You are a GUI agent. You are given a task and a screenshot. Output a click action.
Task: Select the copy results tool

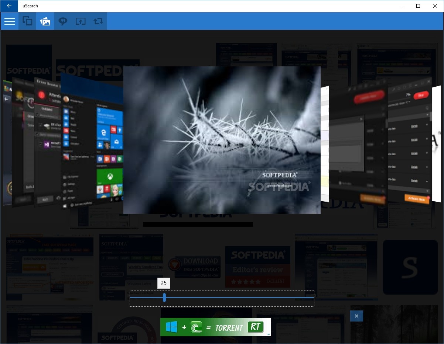pos(27,21)
